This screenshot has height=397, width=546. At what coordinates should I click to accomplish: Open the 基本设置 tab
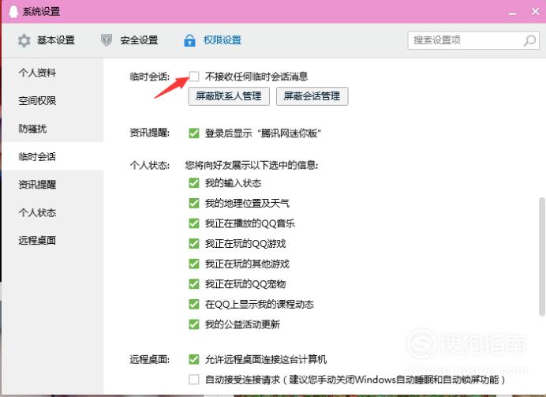(x=47, y=40)
